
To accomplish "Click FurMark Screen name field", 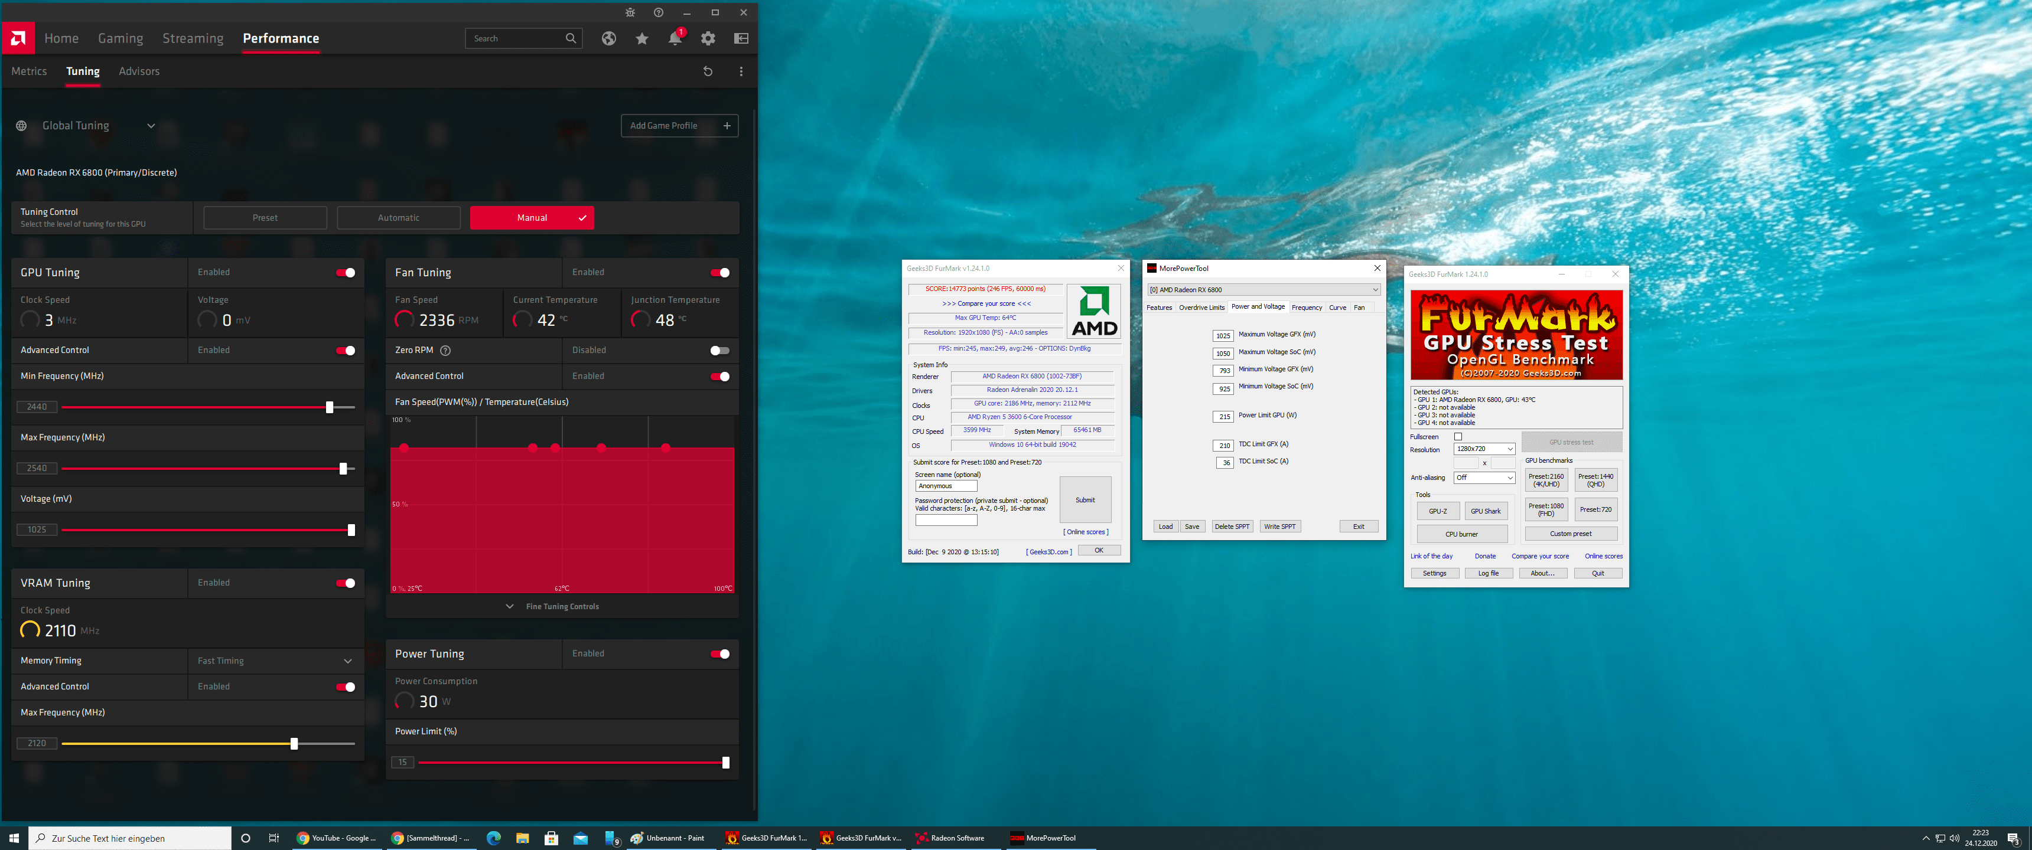I will click(x=946, y=486).
